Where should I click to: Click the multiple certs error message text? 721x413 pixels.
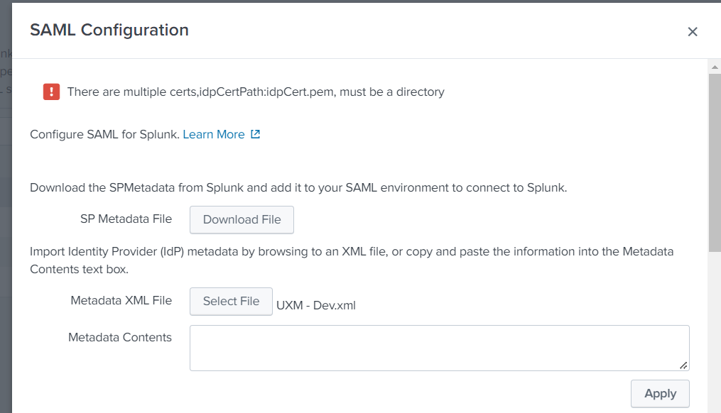[x=256, y=92]
